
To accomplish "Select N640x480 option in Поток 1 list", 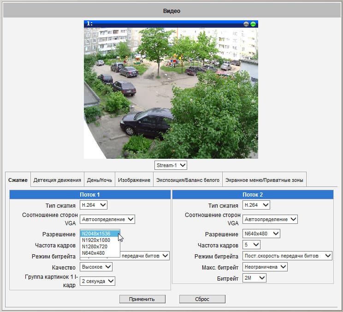I will point(93,253).
